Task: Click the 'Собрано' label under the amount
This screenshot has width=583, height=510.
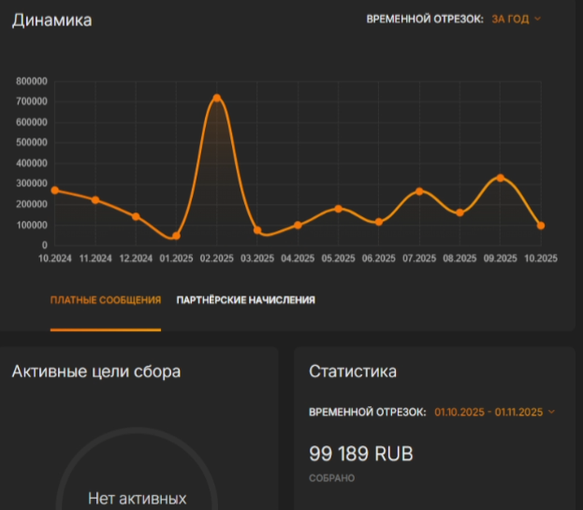Action: (331, 478)
